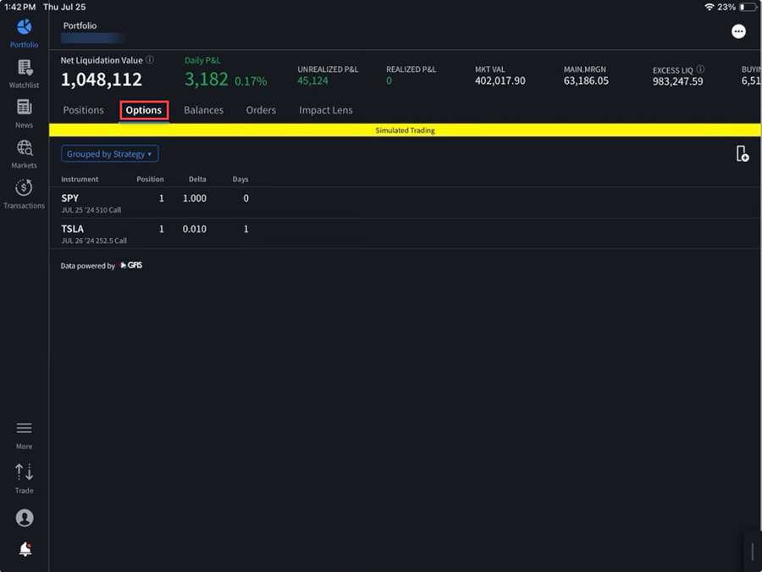Click the add instrument icon at right
762x572 pixels.
point(742,153)
